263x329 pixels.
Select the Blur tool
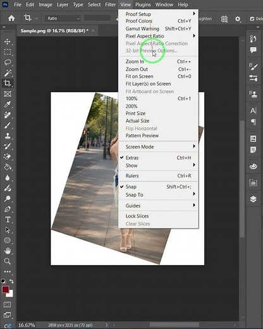pos(8,178)
